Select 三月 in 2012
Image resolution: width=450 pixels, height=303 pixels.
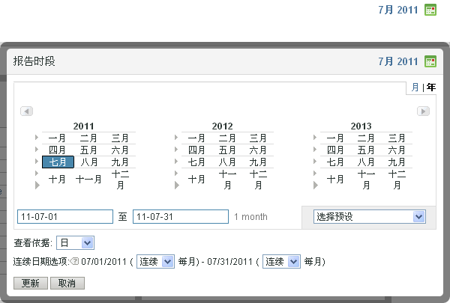(x=258, y=138)
